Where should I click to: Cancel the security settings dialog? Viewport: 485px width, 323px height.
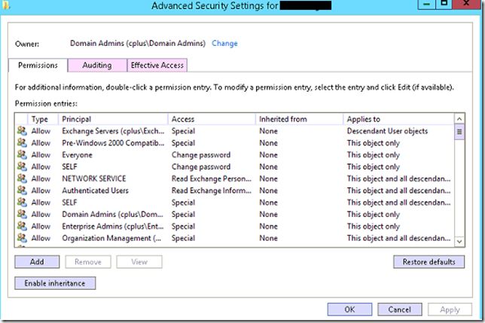[399, 309]
